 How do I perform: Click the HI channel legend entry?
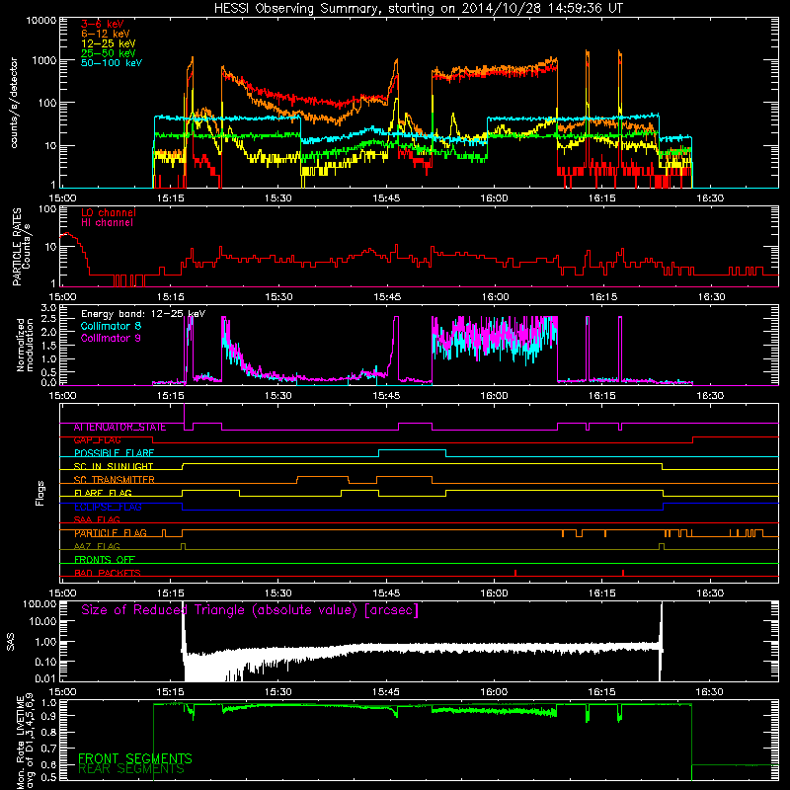107,223
